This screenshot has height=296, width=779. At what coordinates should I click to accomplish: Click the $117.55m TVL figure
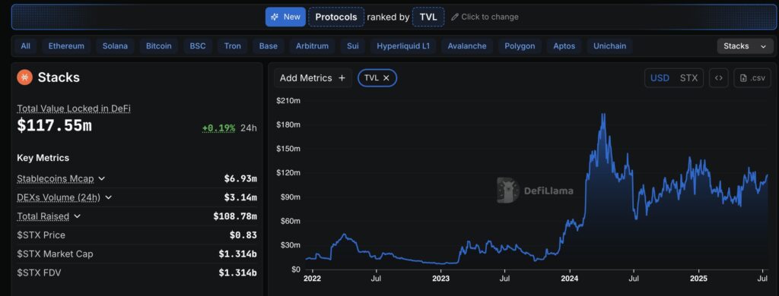click(54, 126)
